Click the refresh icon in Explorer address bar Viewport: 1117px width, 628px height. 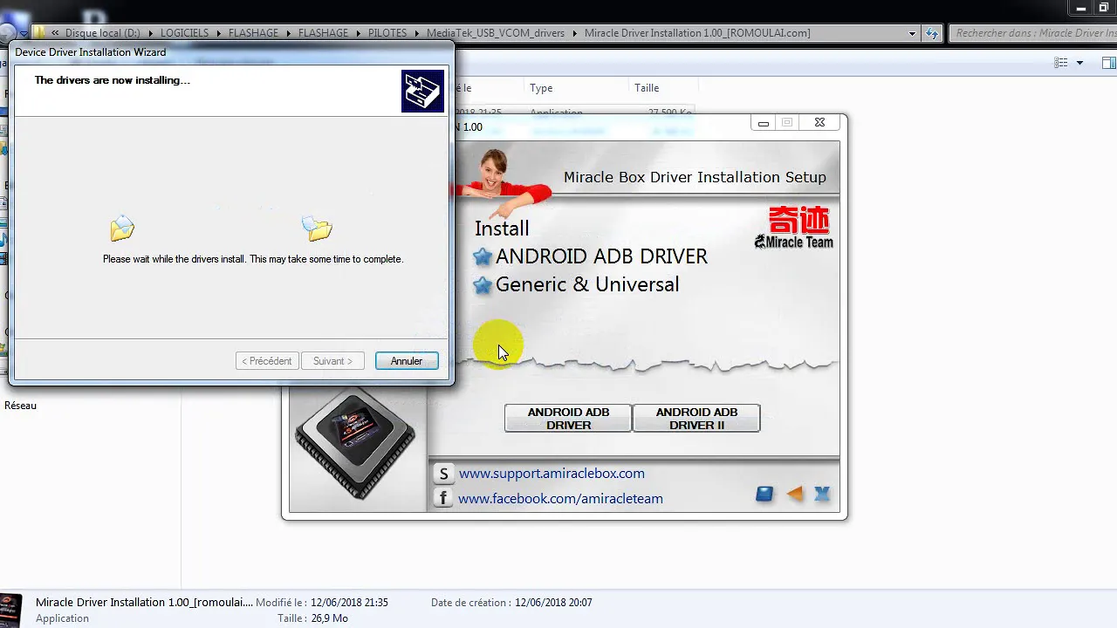click(933, 33)
